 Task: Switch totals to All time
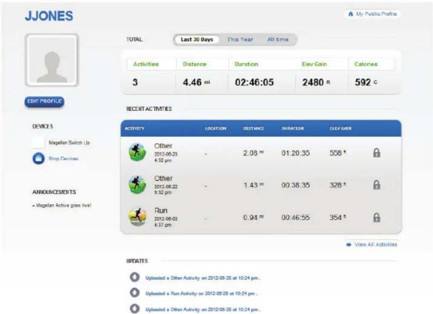click(278, 39)
